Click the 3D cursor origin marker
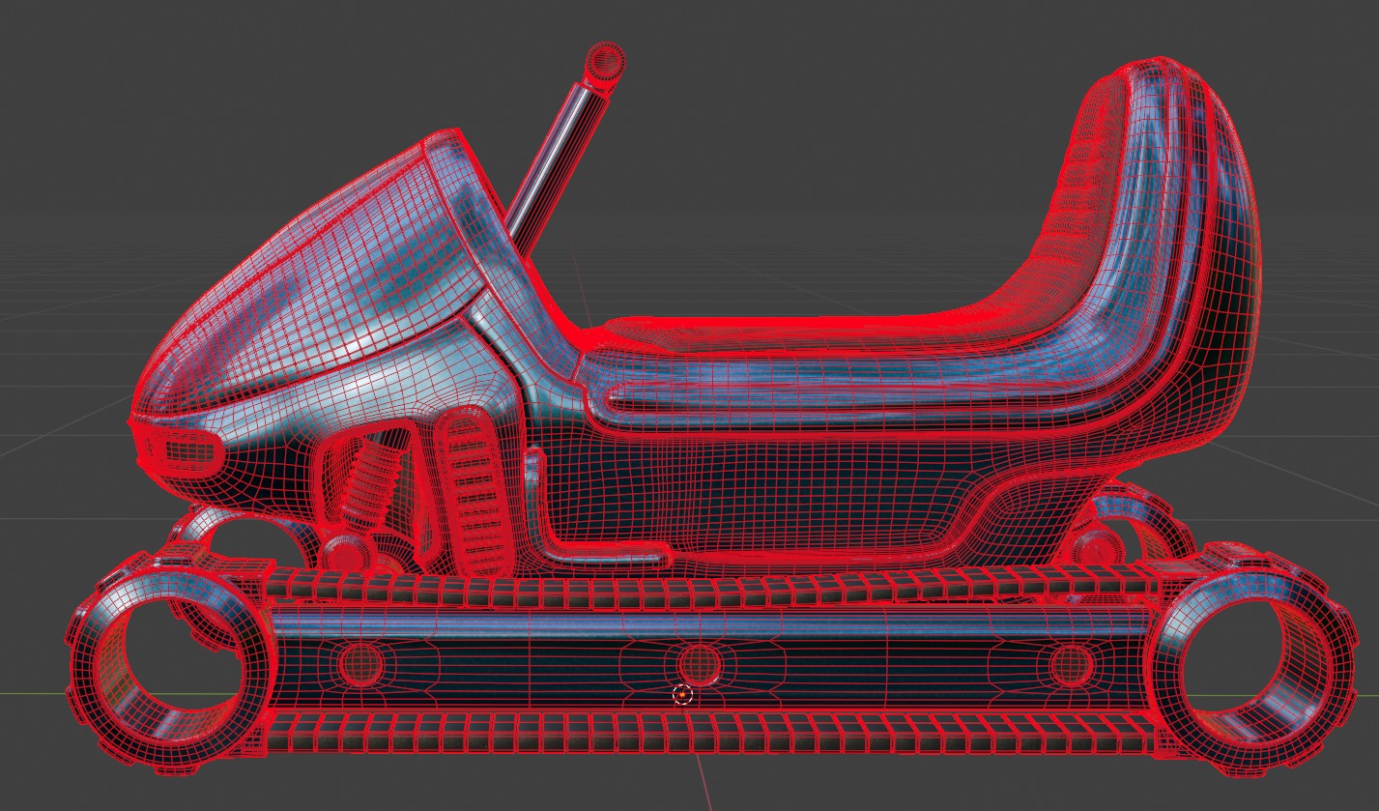The height and width of the screenshot is (811, 1379). pos(682,694)
